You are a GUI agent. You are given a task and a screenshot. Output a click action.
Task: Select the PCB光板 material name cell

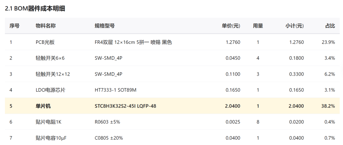[45, 42]
